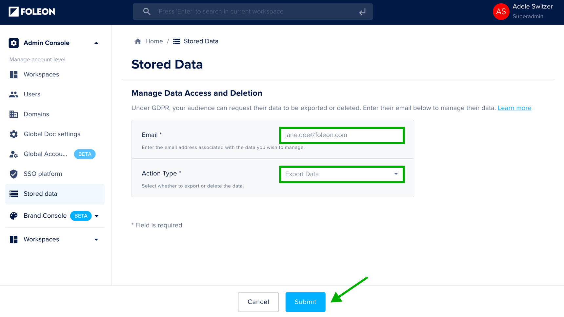The image size is (564, 317).
Task: Click the Home breadcrumb house icon
Action: (x=138, y=41)
